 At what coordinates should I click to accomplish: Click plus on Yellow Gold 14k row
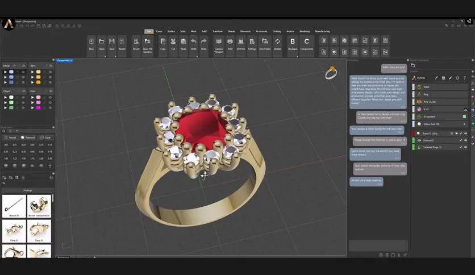pos(464,124)
